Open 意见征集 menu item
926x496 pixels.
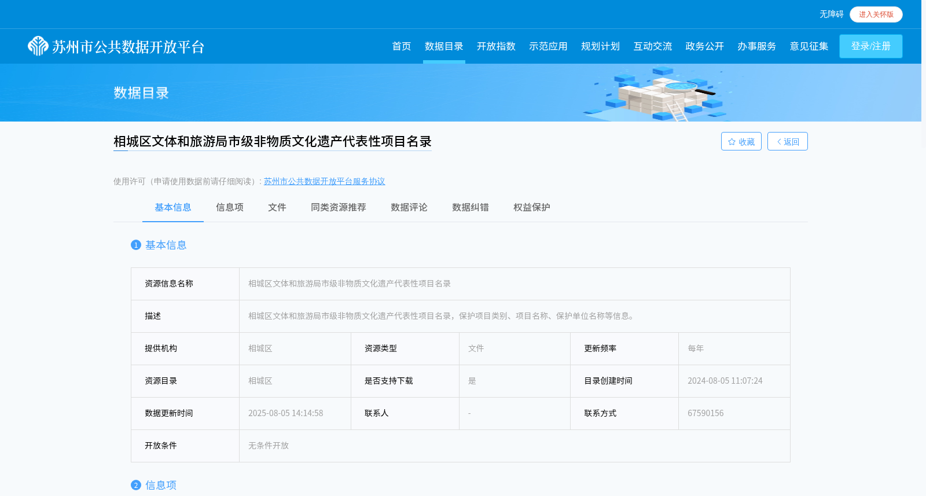(809, 46)
